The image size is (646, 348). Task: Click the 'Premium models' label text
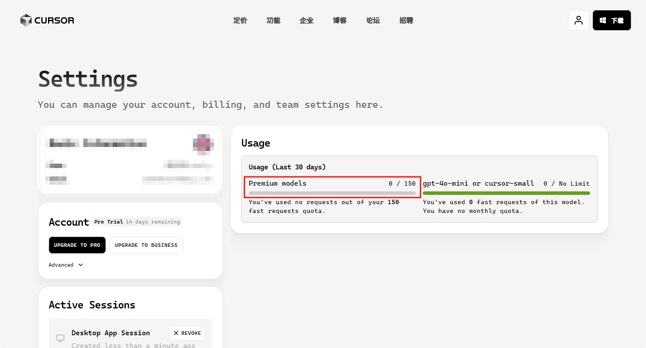tap(277, 183)
